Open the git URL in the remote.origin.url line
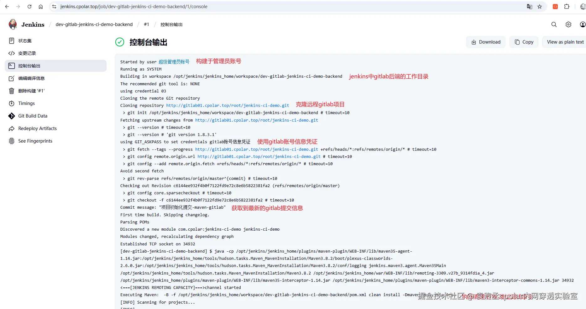586x309 pixels. point(259,157)
